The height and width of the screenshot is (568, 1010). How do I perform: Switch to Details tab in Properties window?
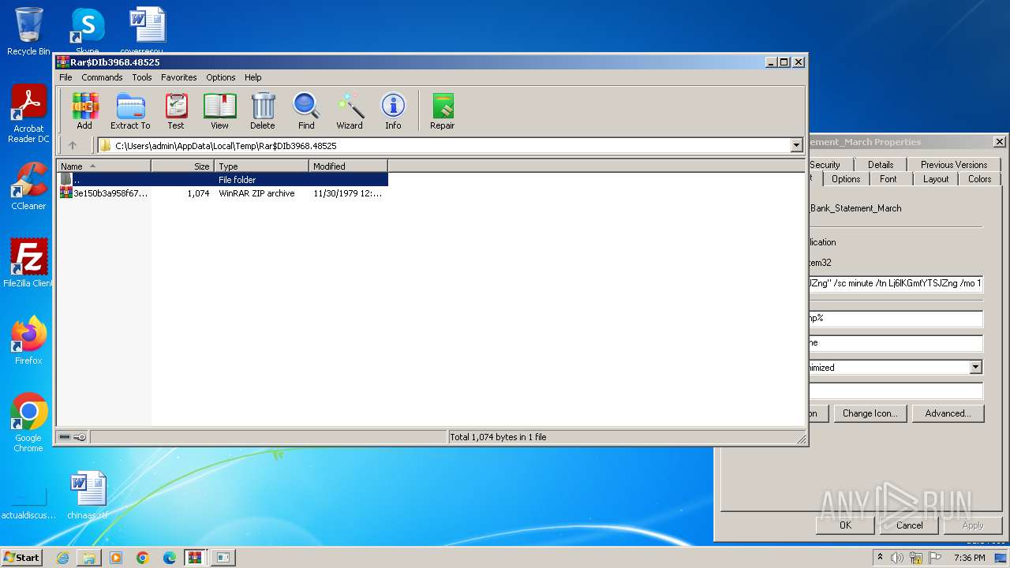pyautogui.click(x=881, y=164)
